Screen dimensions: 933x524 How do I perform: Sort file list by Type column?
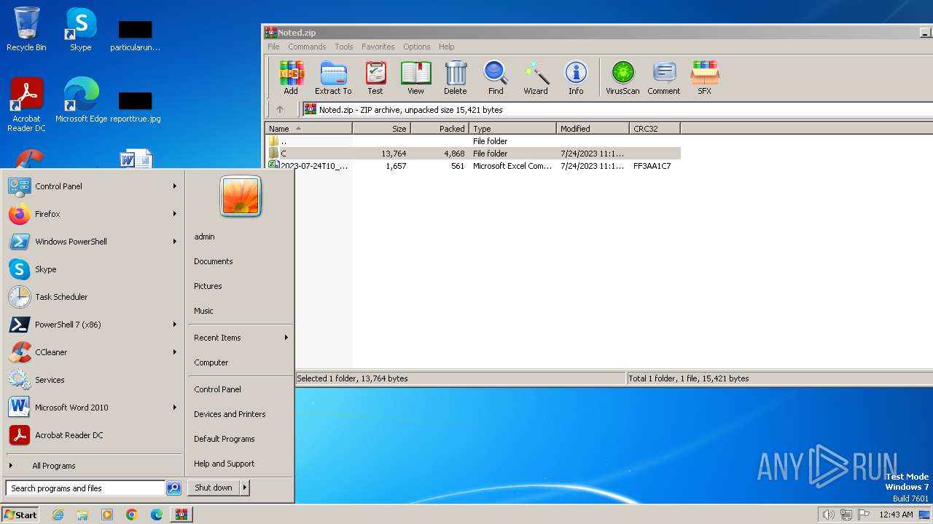click(513, 129)
